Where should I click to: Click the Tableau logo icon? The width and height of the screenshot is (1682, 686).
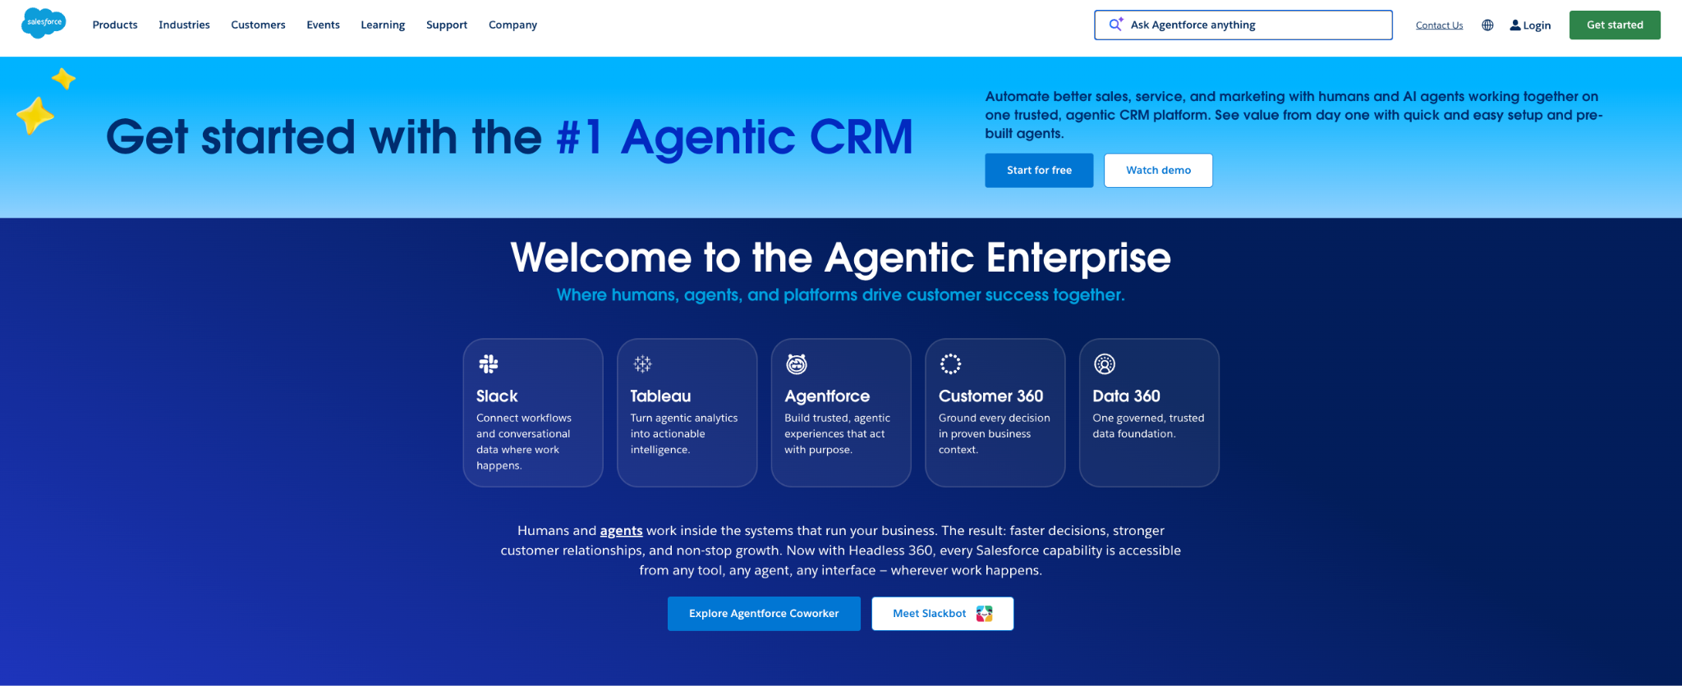coord(642,364)
